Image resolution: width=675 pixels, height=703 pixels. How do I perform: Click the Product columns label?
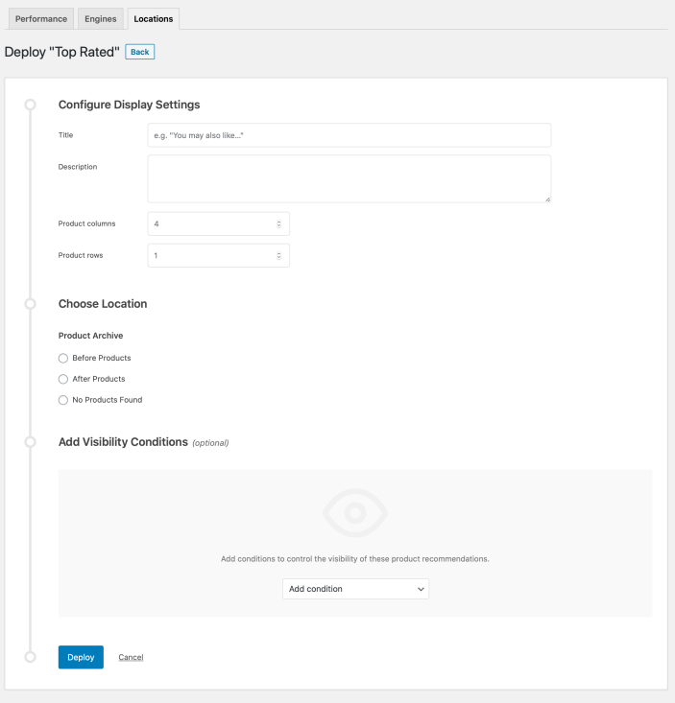coord(86,223)
